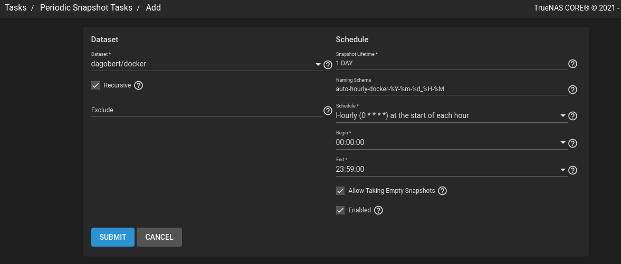This screenshot has width=621, height=264.
Task: Open the End time dropdown
Action: 563,170
